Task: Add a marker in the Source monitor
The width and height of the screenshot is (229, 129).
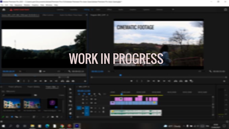Action: pyautogui.click(x=18, y=81)
